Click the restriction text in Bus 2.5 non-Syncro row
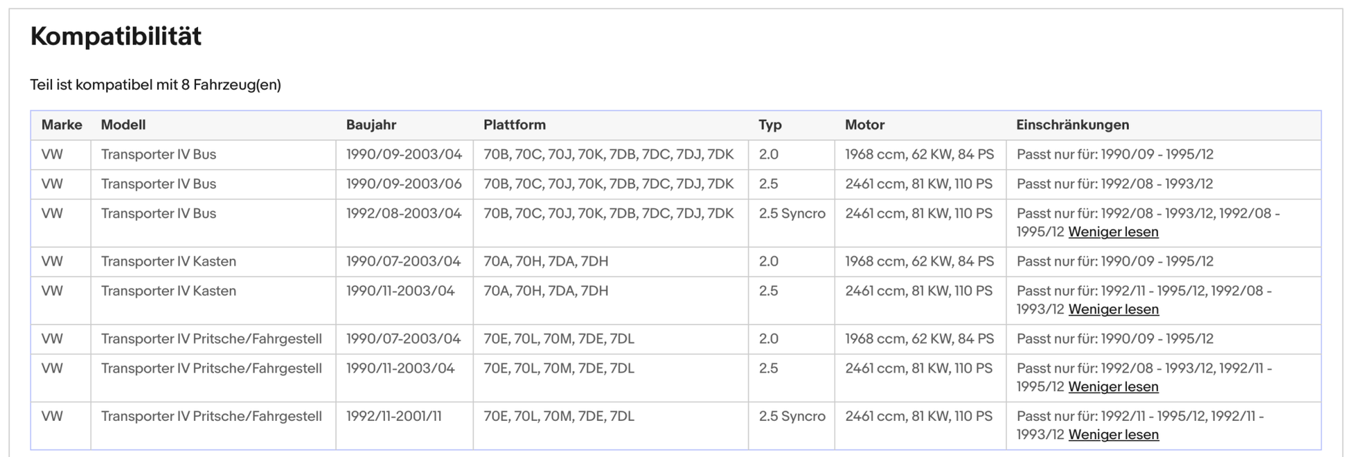 pyautogui.click(x=1114, y=184)
